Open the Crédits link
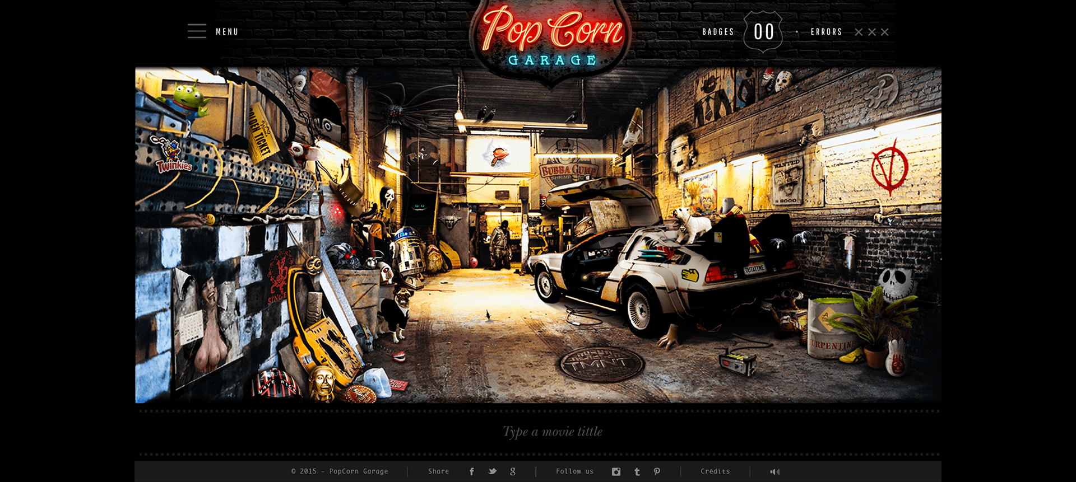1076x482 pixels. [x=715, y=471]
